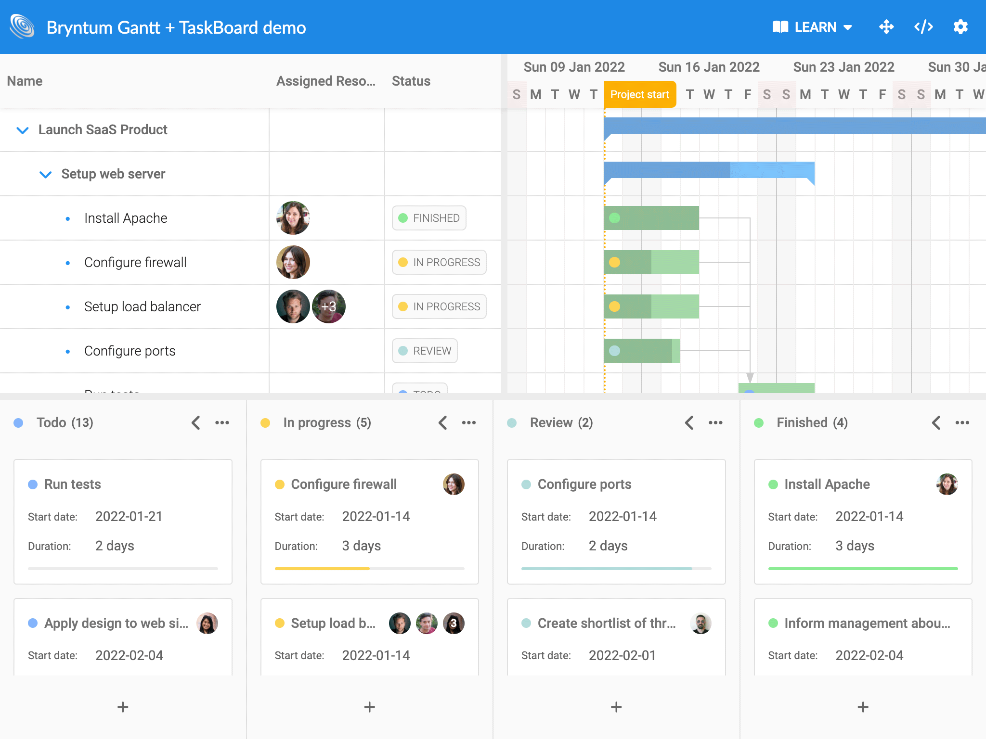This screenshot has width=986, height=739.
Task: Click the fullscreen arrows icon in header
Action: tap(886, 27)
